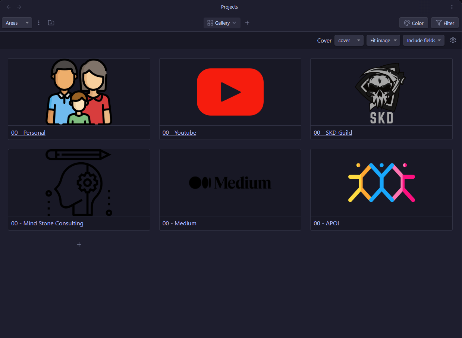Screen dimensions: 462x338
Task: Expand the Include fields dropdown
Action: click(424, 40)
